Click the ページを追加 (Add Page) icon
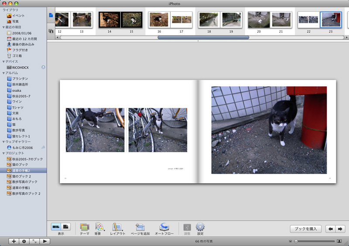Screen dimensions: 349x246 tap(140, 227)
